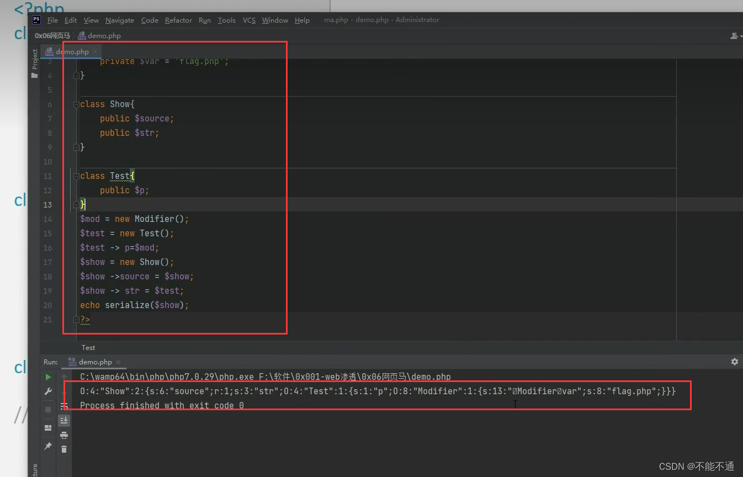The image size is (743, 477).
Task: Click the '$show -> str = $test;' line
Action: [132, 291]
